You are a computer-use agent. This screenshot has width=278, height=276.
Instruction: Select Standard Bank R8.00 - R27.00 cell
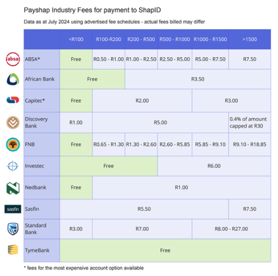231,229
